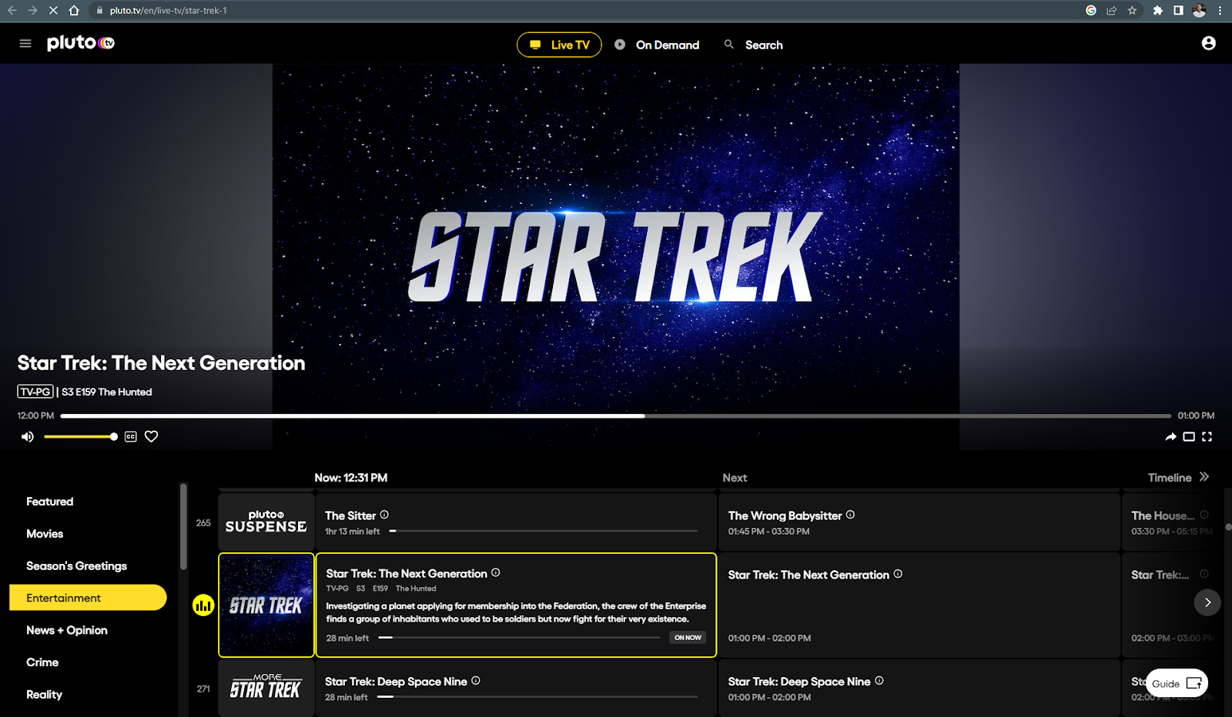Bookmark this page with star icon
The width and height of the screenshot is (1232, 717).
tap(1132, 10)
